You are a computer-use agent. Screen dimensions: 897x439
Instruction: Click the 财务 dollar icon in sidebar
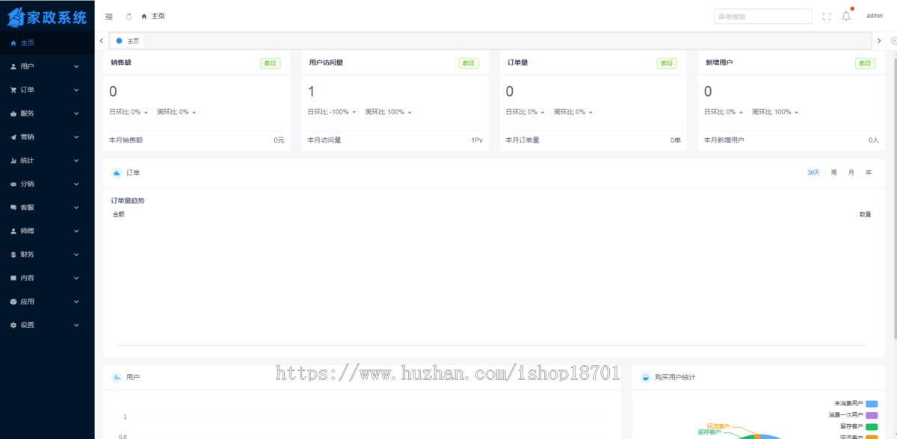pos(13,255)
